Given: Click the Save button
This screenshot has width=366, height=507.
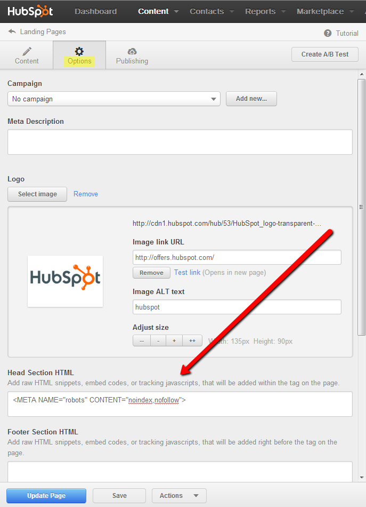Looking at the screenshot, I should point(119,496).
